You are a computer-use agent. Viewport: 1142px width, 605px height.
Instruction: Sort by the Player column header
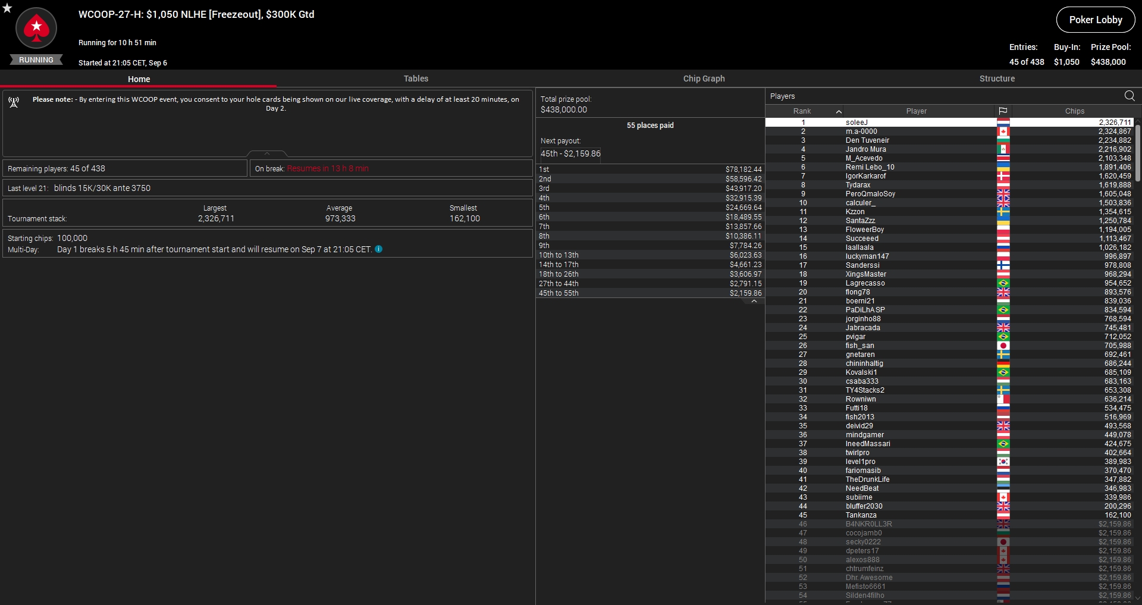pos(917,111)
